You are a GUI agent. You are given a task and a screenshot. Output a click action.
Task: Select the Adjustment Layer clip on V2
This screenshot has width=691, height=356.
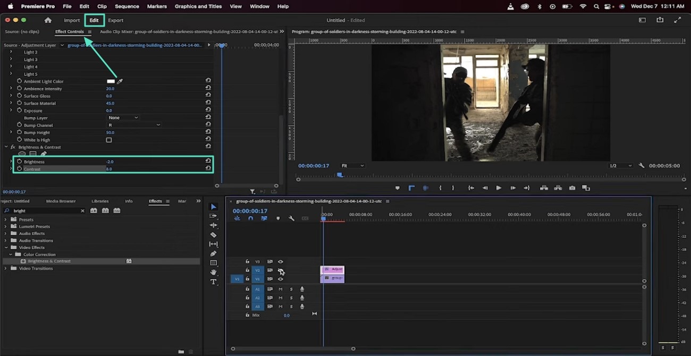click(332, 269)
